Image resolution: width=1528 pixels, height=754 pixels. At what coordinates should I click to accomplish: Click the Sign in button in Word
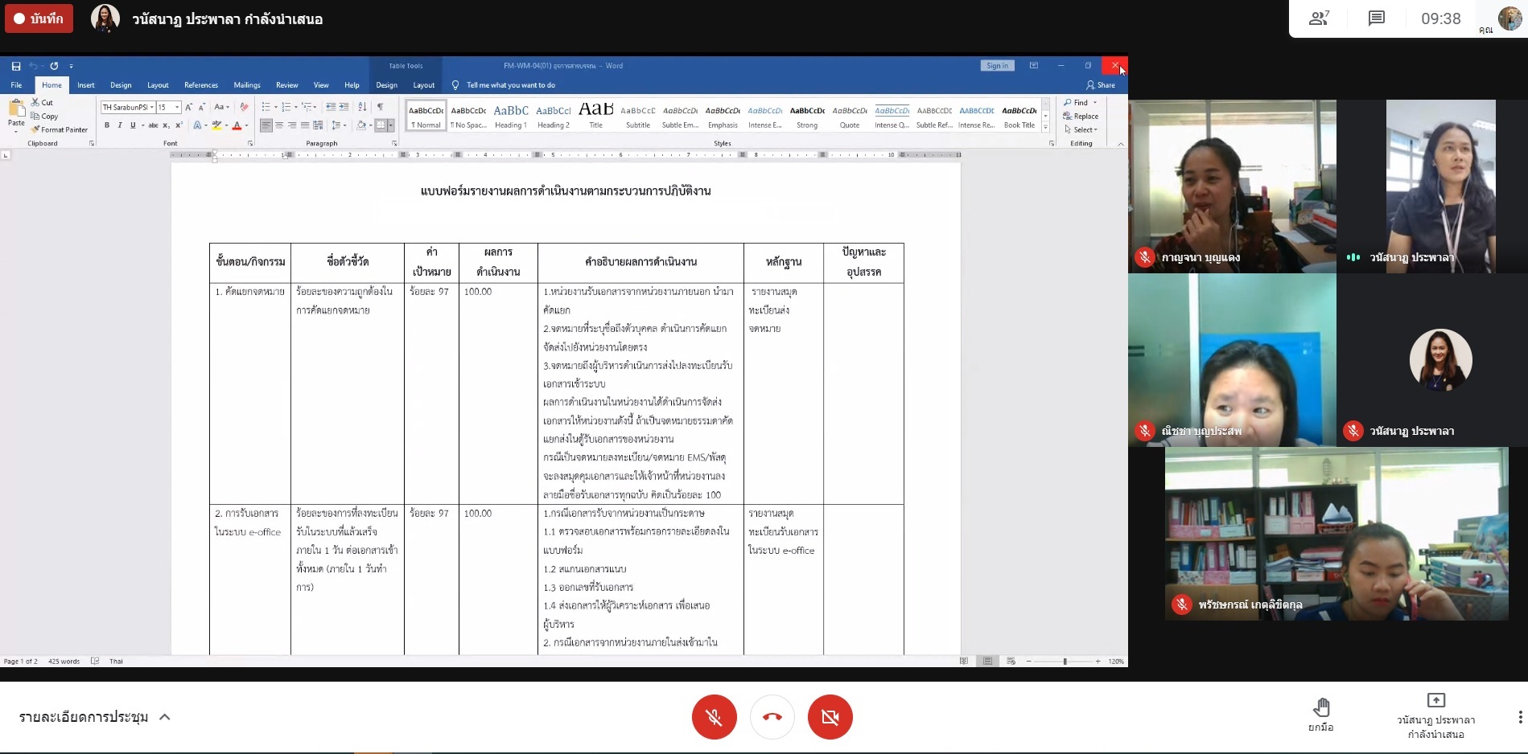point(997,66)
